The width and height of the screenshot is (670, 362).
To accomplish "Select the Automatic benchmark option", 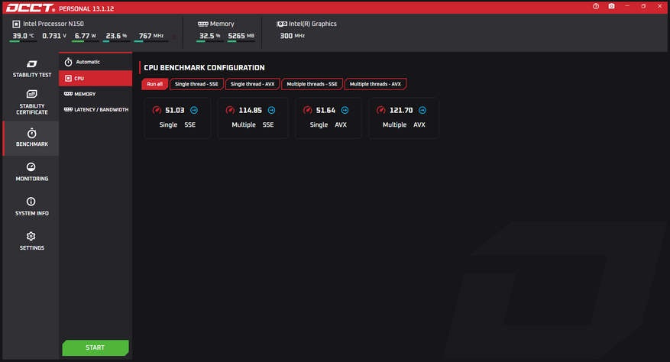I will click(x=95, y=62).
